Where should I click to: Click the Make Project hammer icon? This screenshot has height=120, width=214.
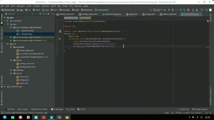click(151, 10)
